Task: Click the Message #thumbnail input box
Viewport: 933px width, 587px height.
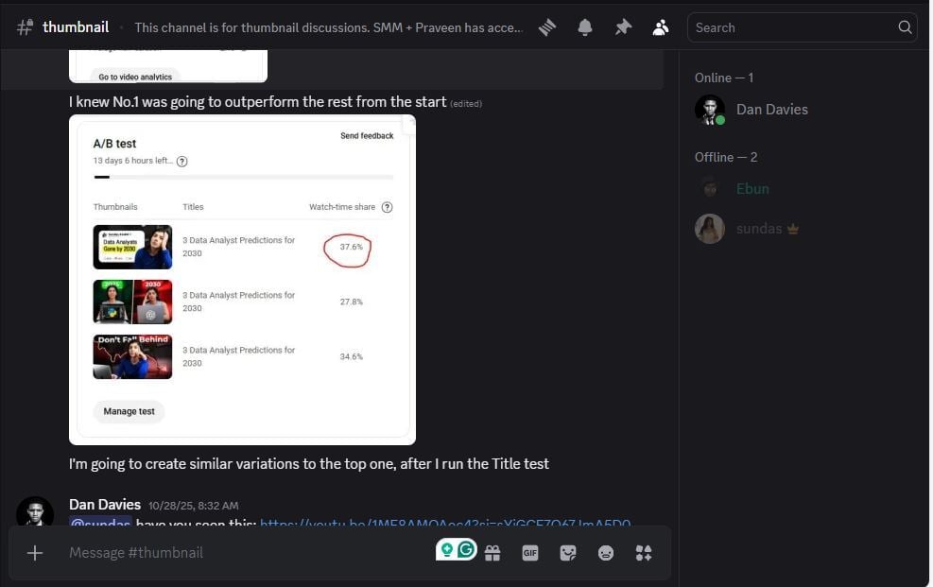Action: (x=246, y=553)
